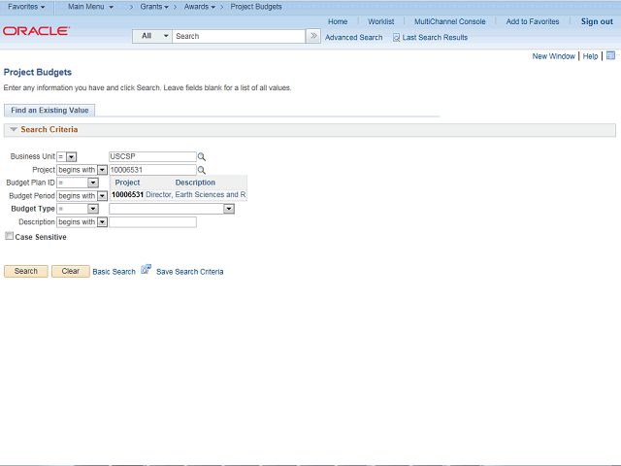The image size is (621, 466).
Task: Open the Awards breadcrumb menu
Action: click(200, 7)
